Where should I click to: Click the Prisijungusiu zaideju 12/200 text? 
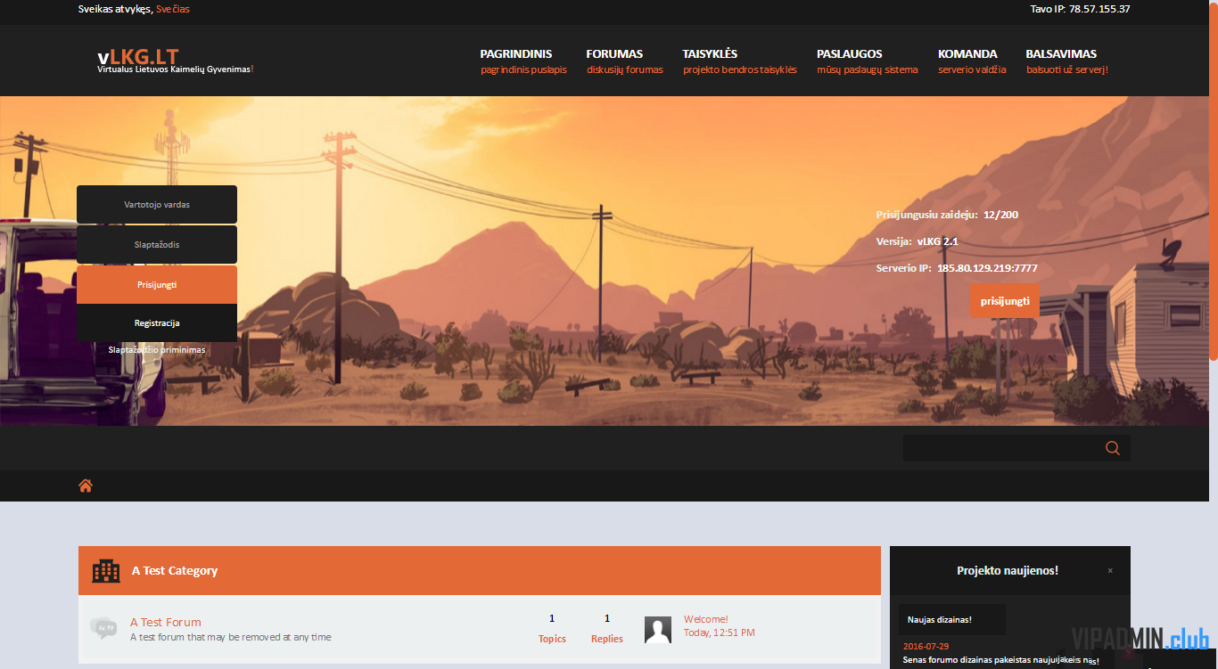pyautogui.click(x=947, y=215)
